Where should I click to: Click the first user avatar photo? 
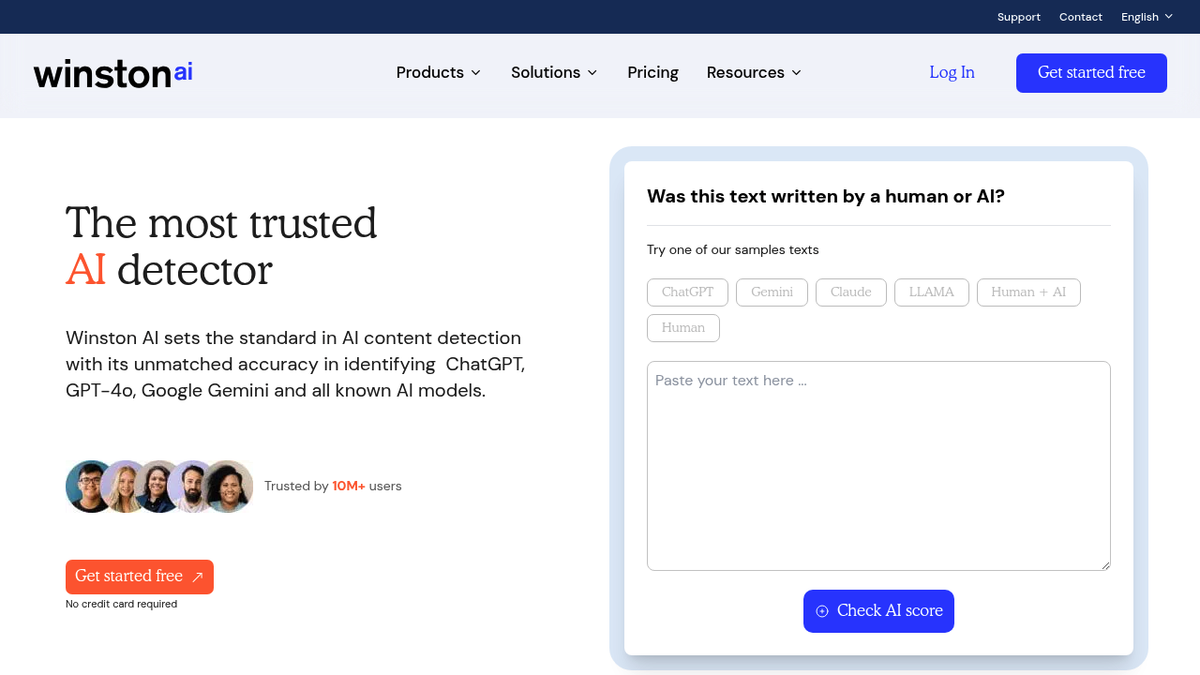(90, 487)
